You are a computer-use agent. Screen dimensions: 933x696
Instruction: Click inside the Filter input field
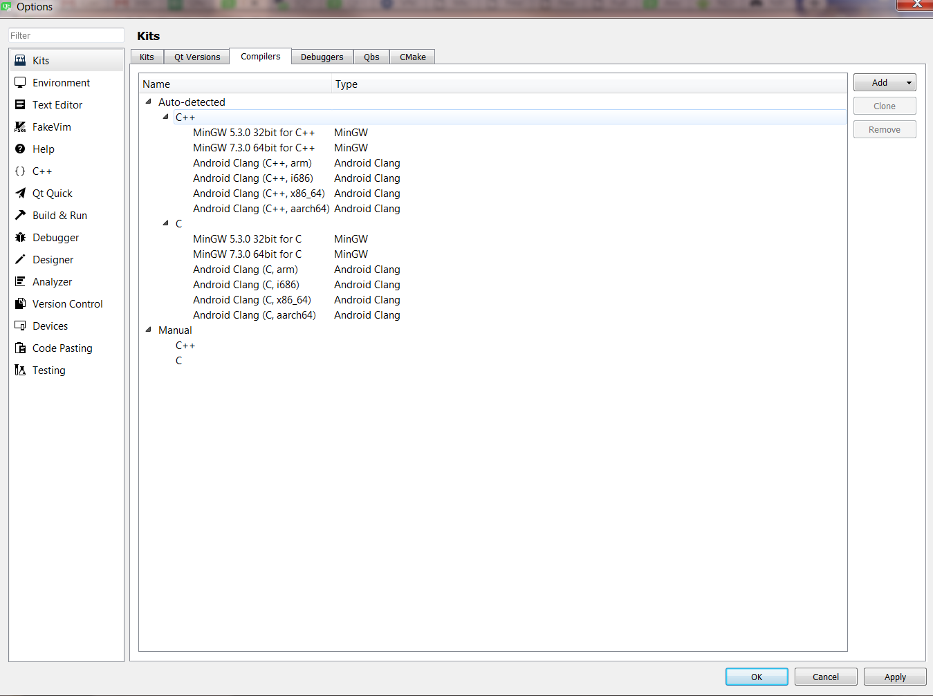pyautogui.click(x=65, y=35)
